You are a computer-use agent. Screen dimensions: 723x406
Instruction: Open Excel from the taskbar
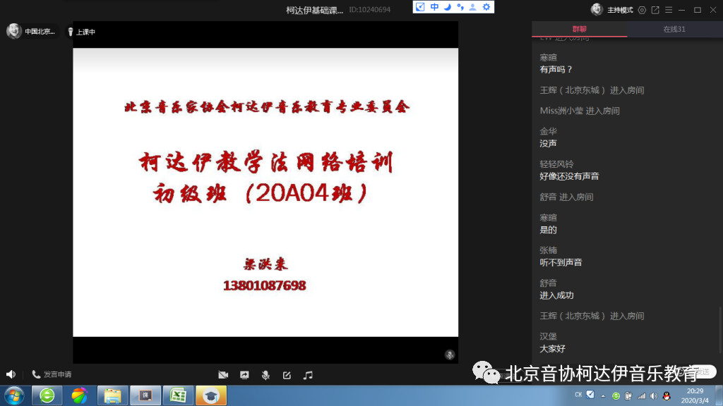click(178, 396)
